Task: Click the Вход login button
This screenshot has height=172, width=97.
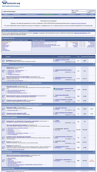Action: pyautogui.click(x=89, y=12)
